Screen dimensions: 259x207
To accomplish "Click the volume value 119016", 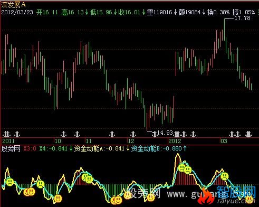I will 162,12.
